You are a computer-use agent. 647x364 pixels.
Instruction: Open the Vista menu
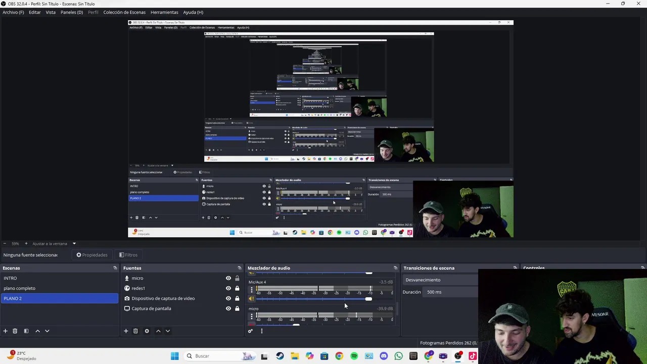(x=51, y=12)
